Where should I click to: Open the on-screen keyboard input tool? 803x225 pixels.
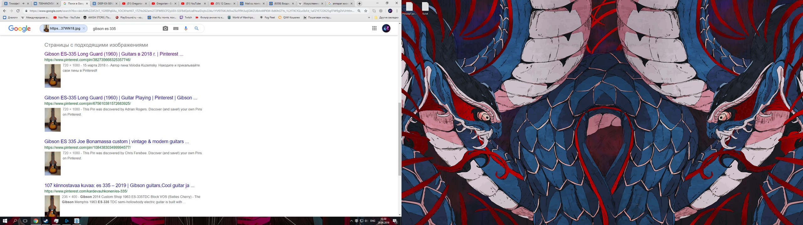[x=176, y=28]
